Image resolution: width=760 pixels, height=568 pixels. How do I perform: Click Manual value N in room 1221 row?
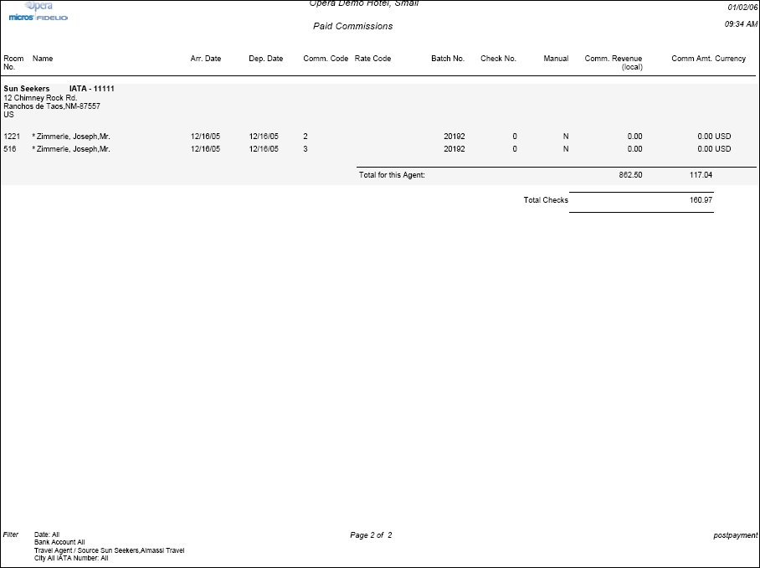pos(566,137)
